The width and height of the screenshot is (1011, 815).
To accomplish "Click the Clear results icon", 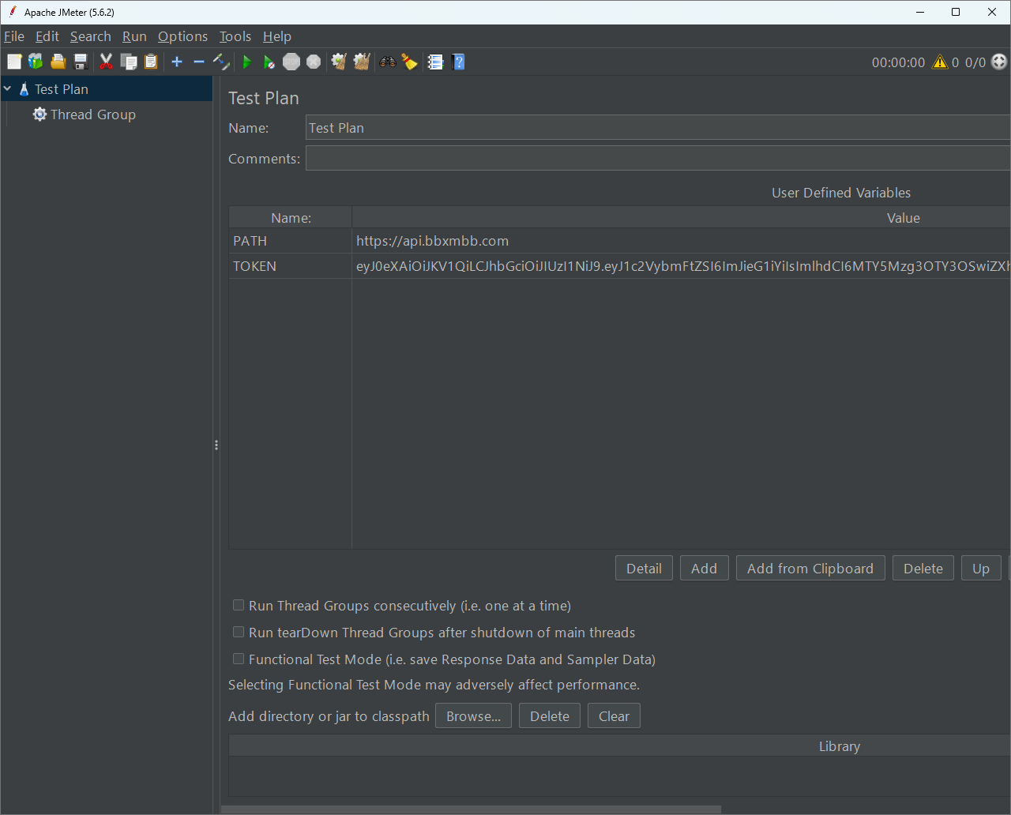I will pos(339,62).
